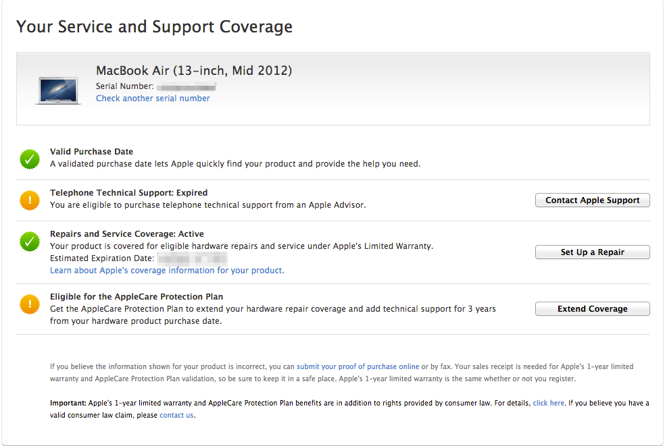Image resolution: width=665 pixels, height=446 pixels.
Task: Click the blurred Estimated Expiration Date value
Action: tap(192, 258)
